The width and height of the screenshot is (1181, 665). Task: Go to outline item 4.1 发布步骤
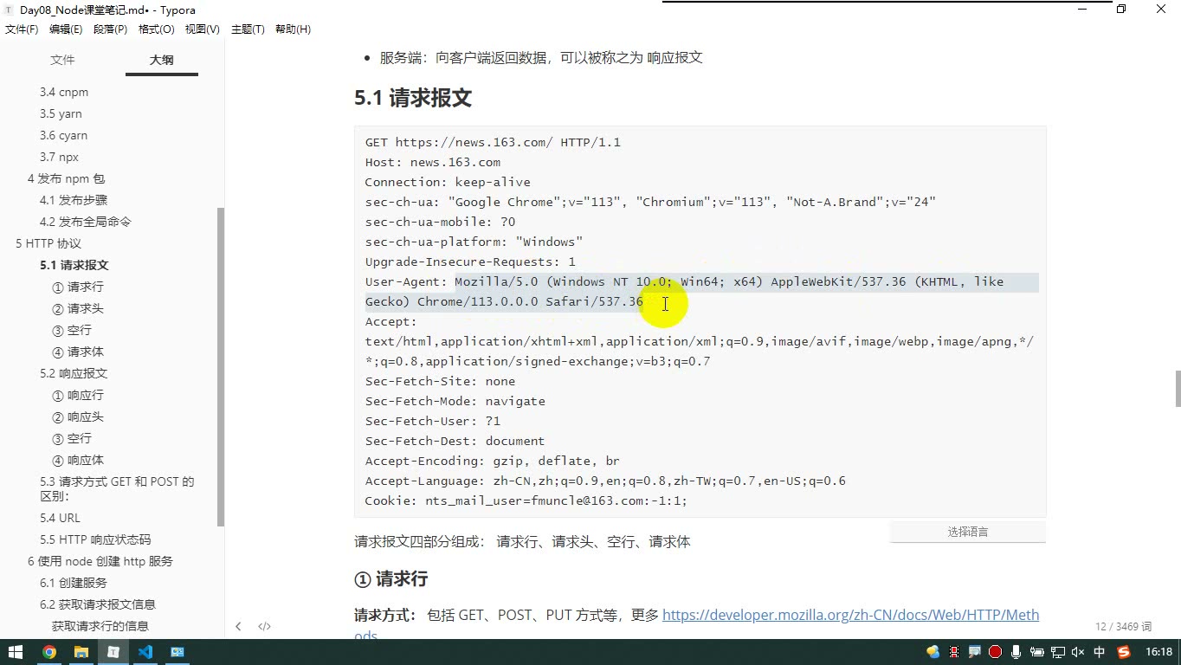[x=74, y=200]
